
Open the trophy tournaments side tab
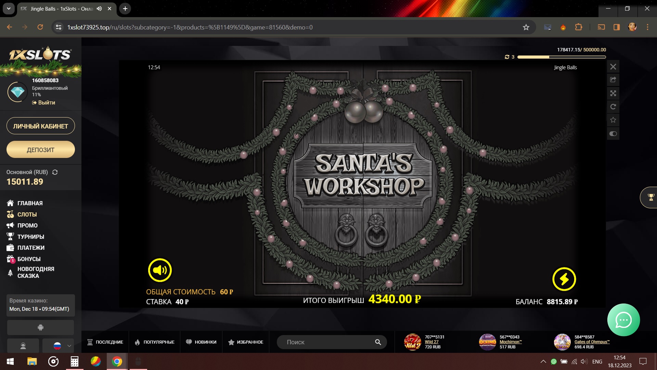click(x=650, y=197)
